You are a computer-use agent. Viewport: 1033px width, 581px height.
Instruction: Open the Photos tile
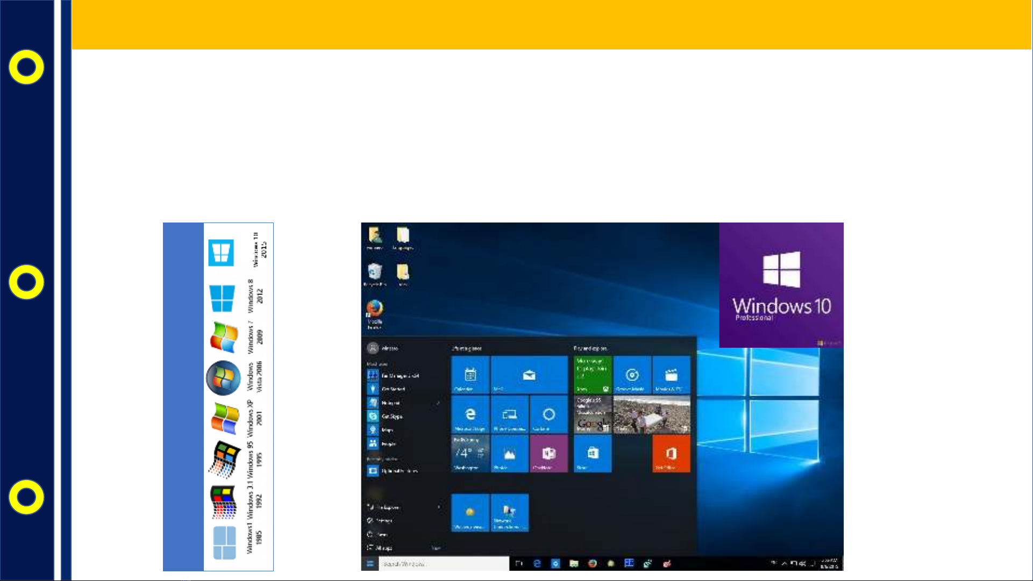[510, 454]
